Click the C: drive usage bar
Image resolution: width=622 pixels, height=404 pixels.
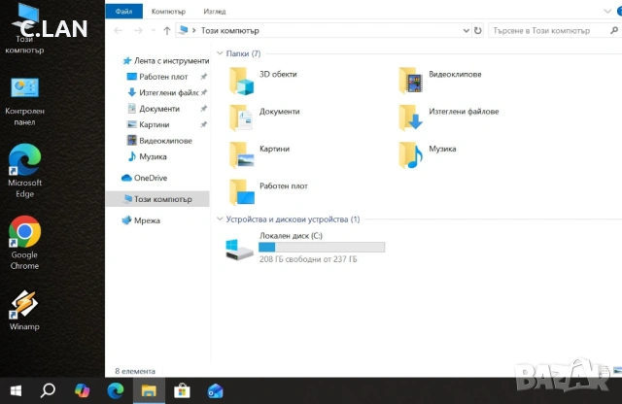(322, 247)
